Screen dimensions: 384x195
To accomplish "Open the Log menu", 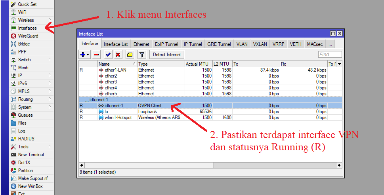I will point(21,131).
